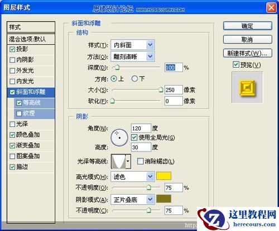Open the yellow highlight color swatch
279x231 pixels.
(x=163, y=176)
